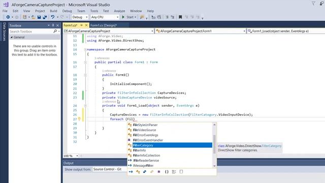Open the Show output from source dropdown
325x183 pixels.
pyautogui.click(x=110, y=169)
